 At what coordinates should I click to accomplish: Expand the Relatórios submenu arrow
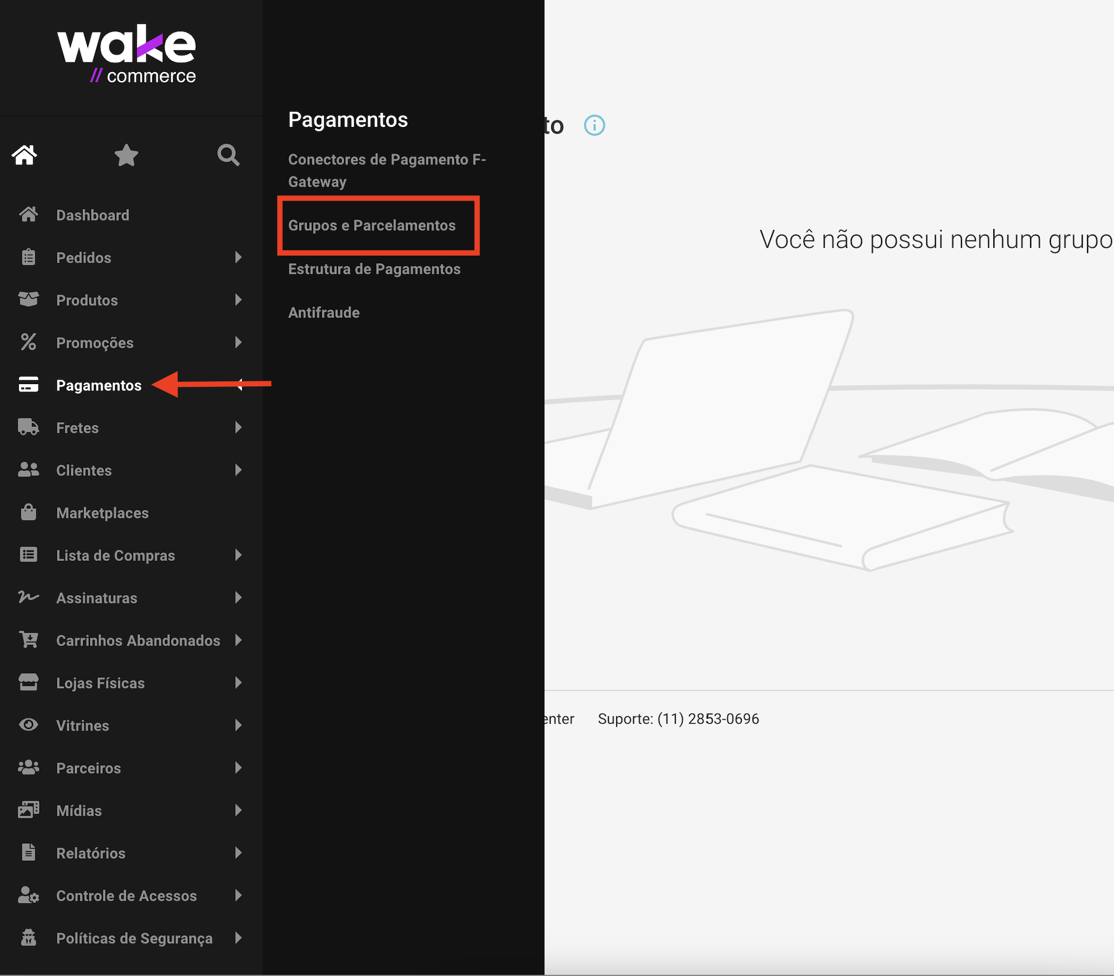(239, 853)
